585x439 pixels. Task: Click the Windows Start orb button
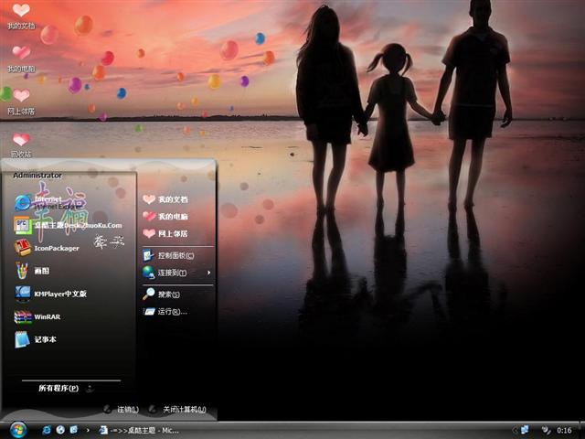pos(18,430)
